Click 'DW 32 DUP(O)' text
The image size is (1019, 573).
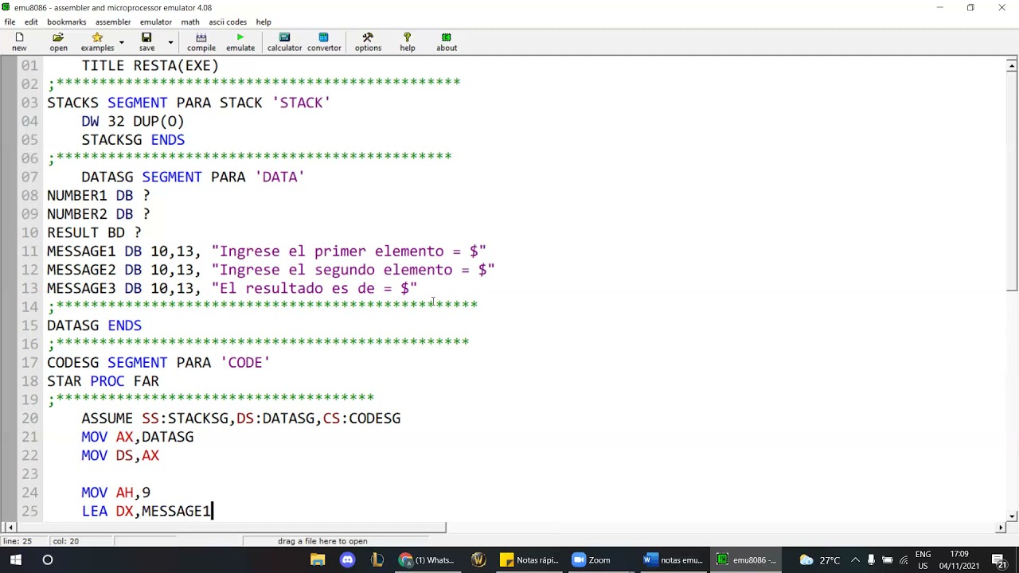pyautogui.click(x=133, y=121)
